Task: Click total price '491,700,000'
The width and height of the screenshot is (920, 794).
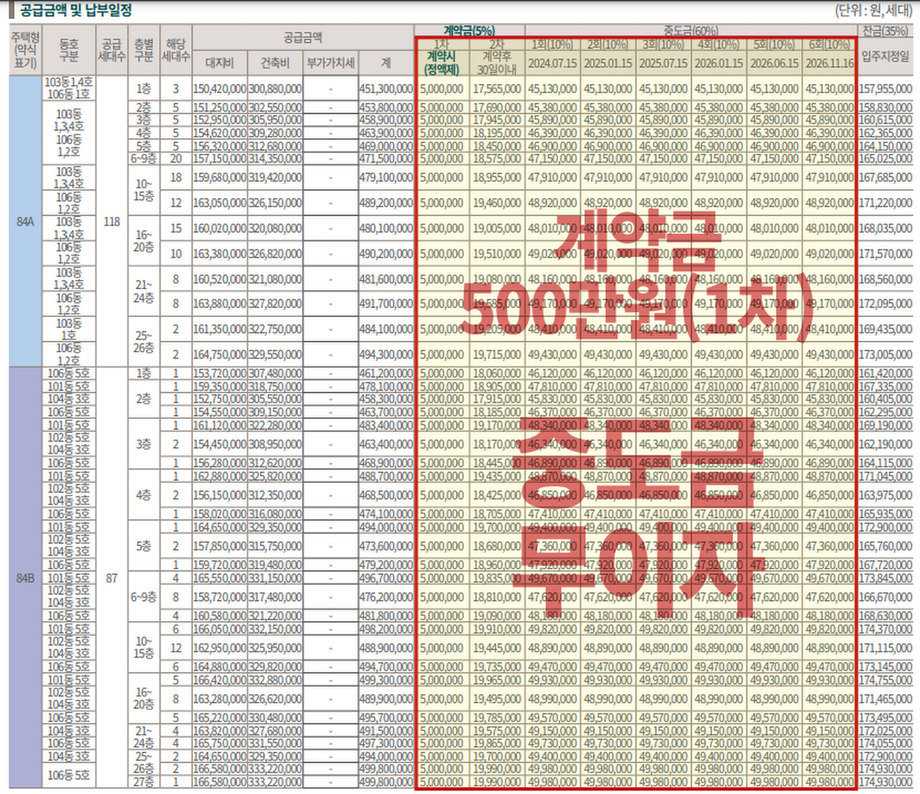Action: 386,304
